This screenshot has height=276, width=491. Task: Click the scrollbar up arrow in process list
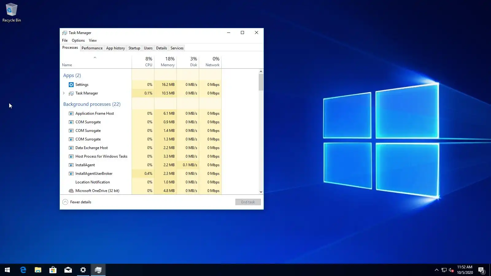261,71
